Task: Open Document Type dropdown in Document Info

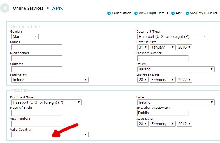Action: [x=172, y=36]
